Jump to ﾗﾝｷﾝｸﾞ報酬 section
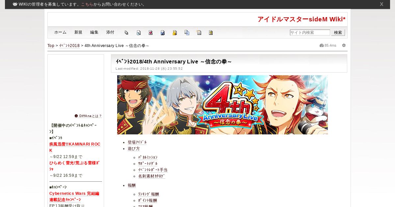The image size is (395, 207). click(148, 194)
